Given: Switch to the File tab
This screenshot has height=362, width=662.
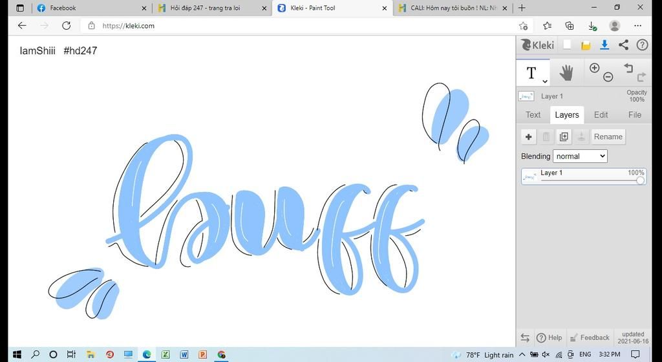Looking at the screenshot, I should point(635,115).
